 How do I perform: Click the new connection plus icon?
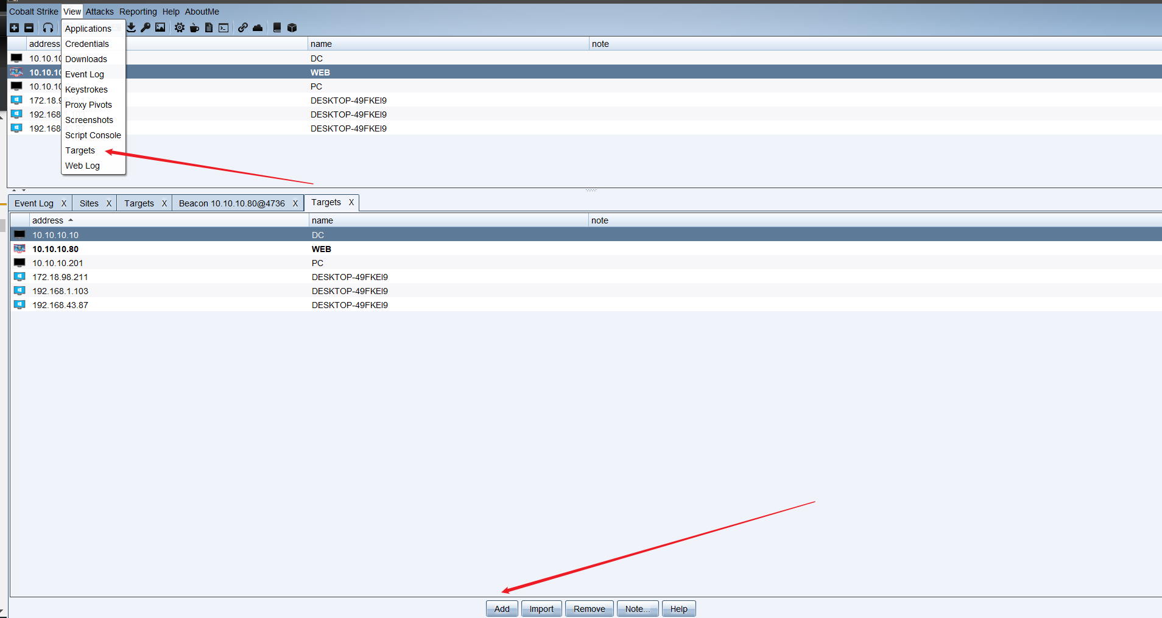point(15,28)
